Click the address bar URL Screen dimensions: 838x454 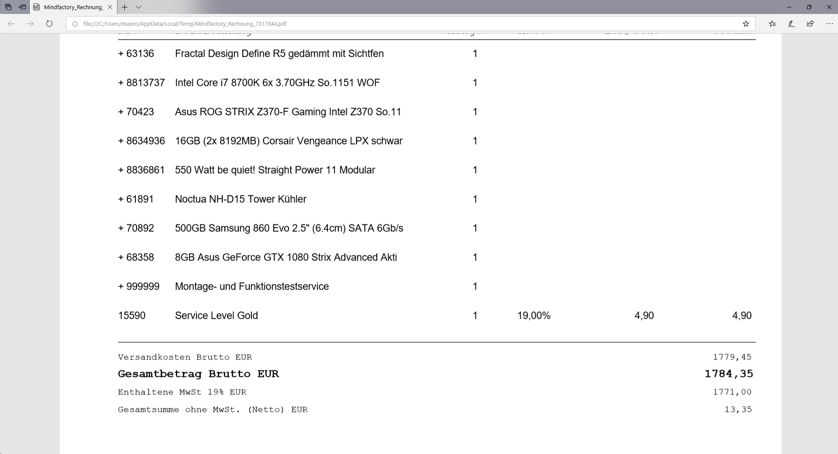pos(185,24)
